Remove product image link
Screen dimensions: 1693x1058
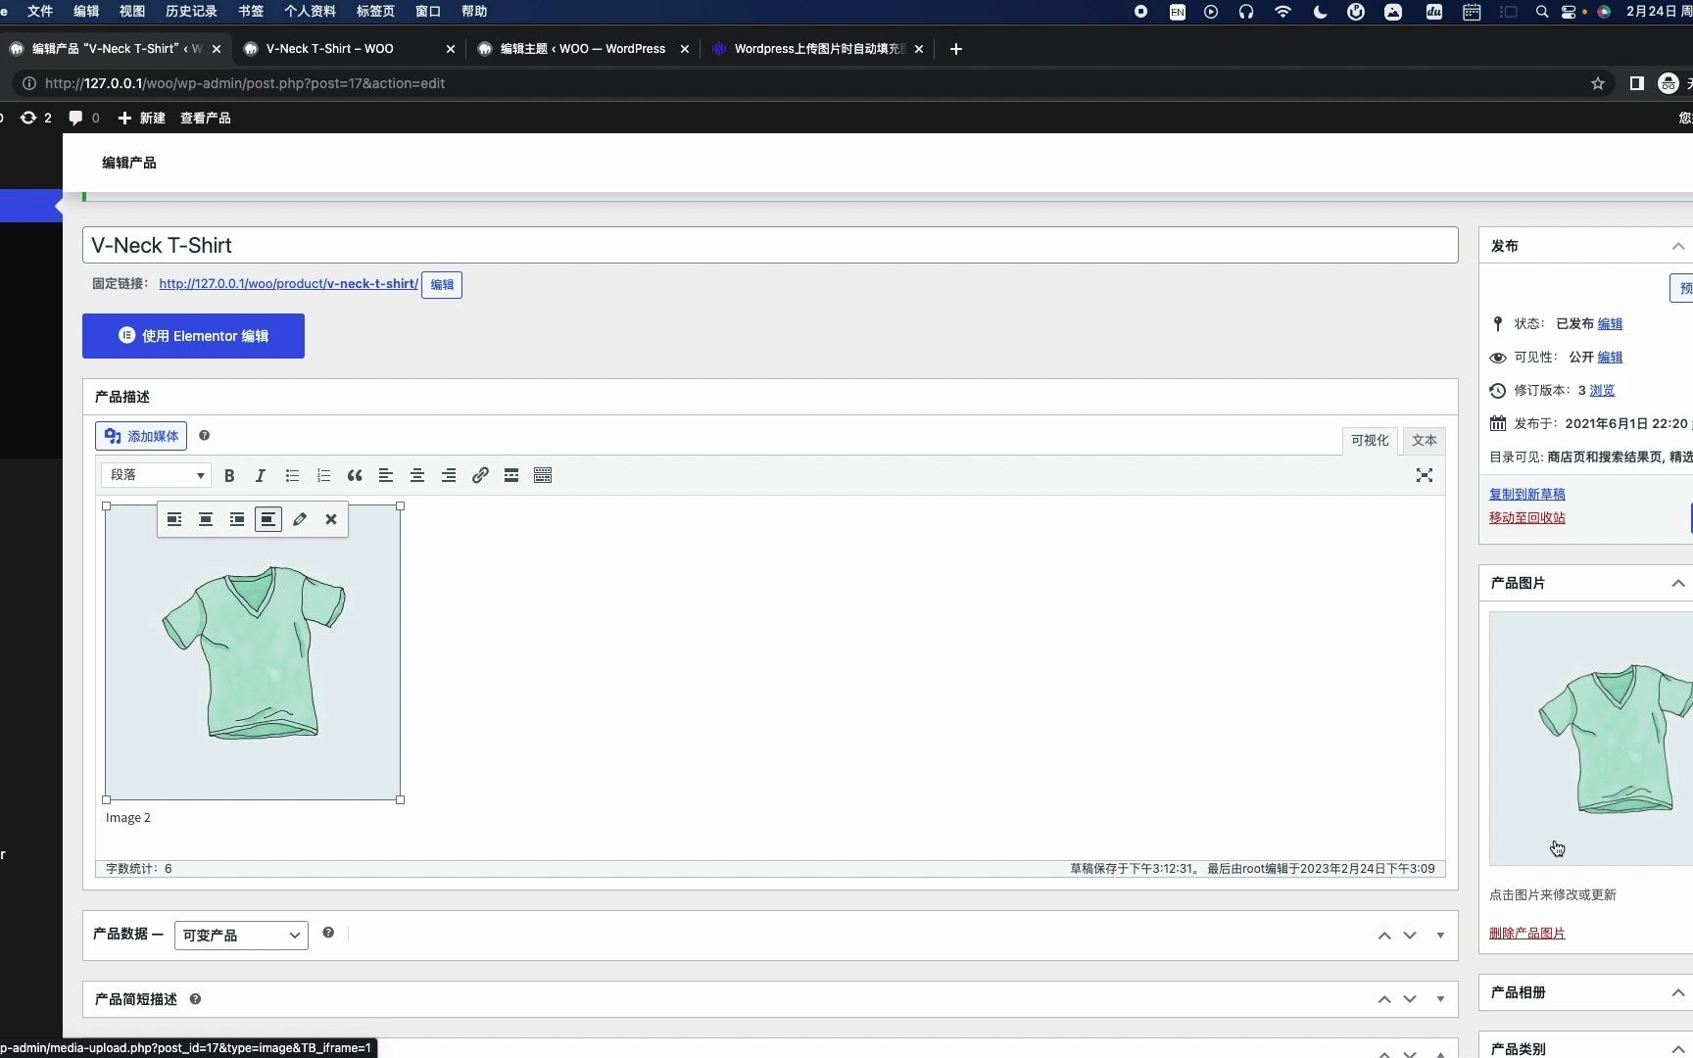[1527, 934]
